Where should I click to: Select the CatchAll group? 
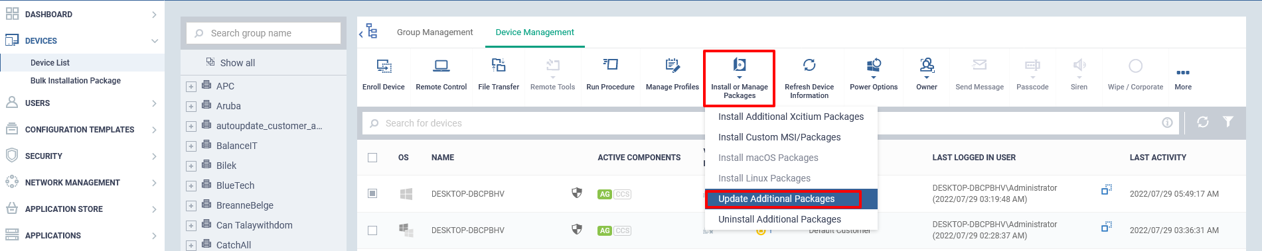click(x=234, y=245)
